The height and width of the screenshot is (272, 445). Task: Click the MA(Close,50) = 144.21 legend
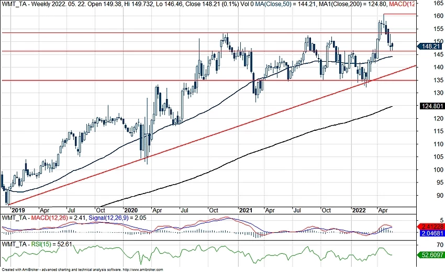[286, 4]
